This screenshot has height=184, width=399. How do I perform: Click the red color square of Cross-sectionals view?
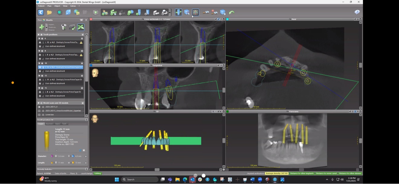click(x=91, y=19)
